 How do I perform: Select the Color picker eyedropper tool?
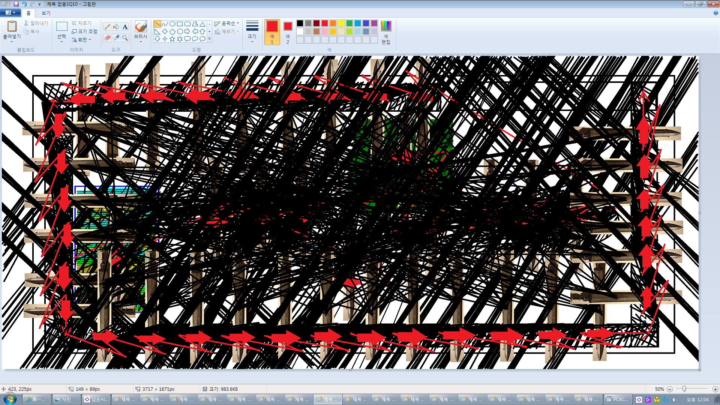pos(116,37)
